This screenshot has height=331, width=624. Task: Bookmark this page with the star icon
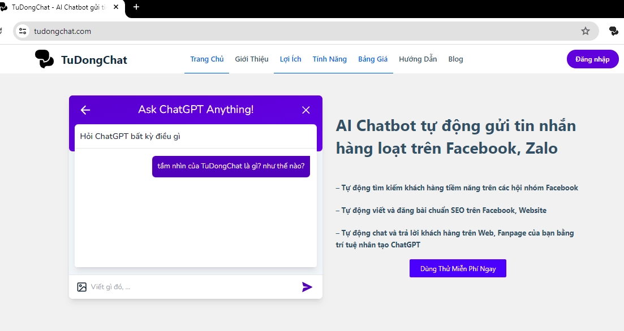[585, 31]
